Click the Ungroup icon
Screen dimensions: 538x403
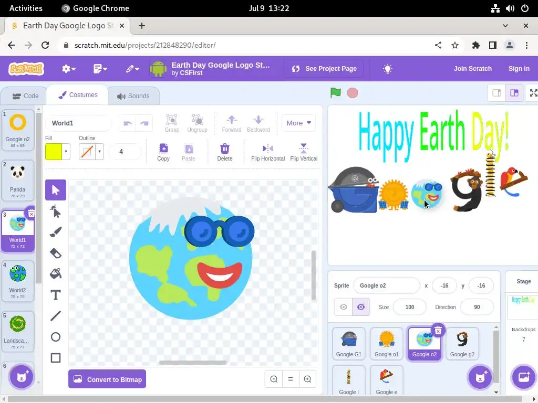(198, 123)
